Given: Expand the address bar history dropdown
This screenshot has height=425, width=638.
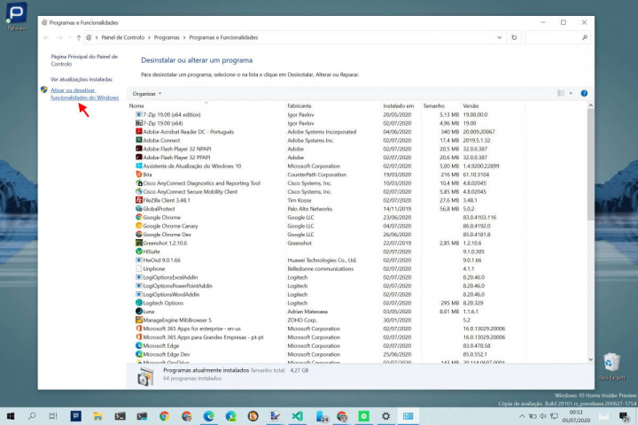Looking at the screenshot, I should [499, 38].
